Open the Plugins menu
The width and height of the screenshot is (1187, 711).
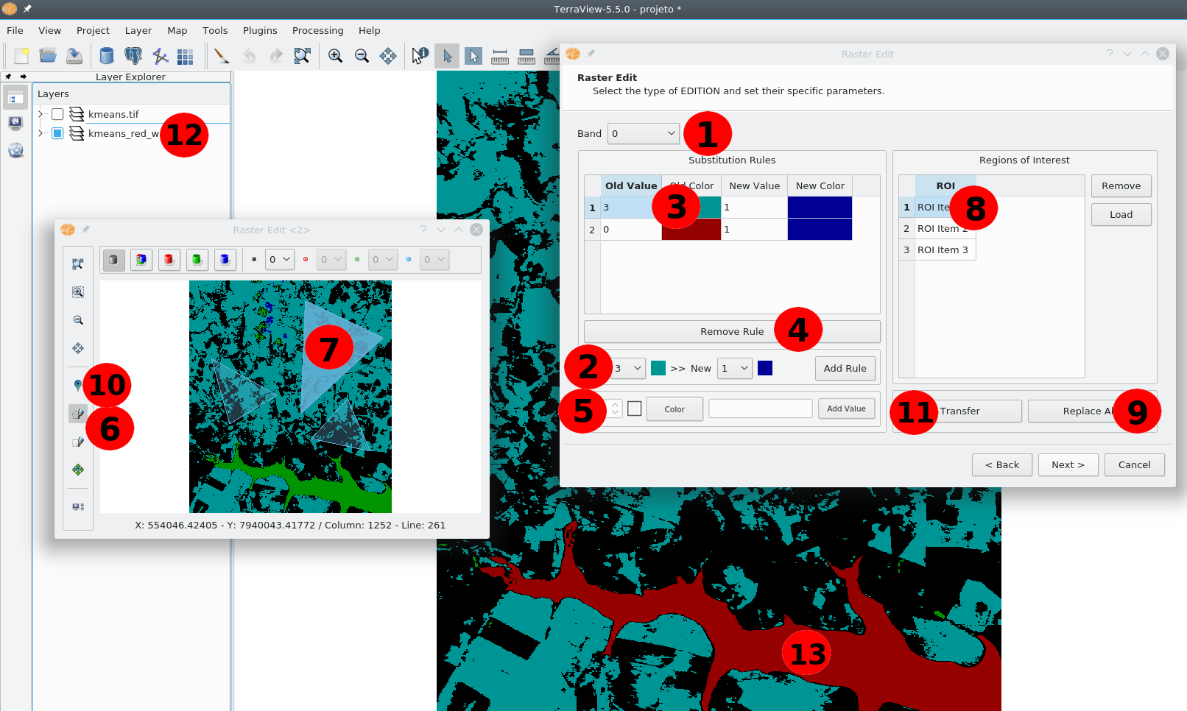pos(260,30)
